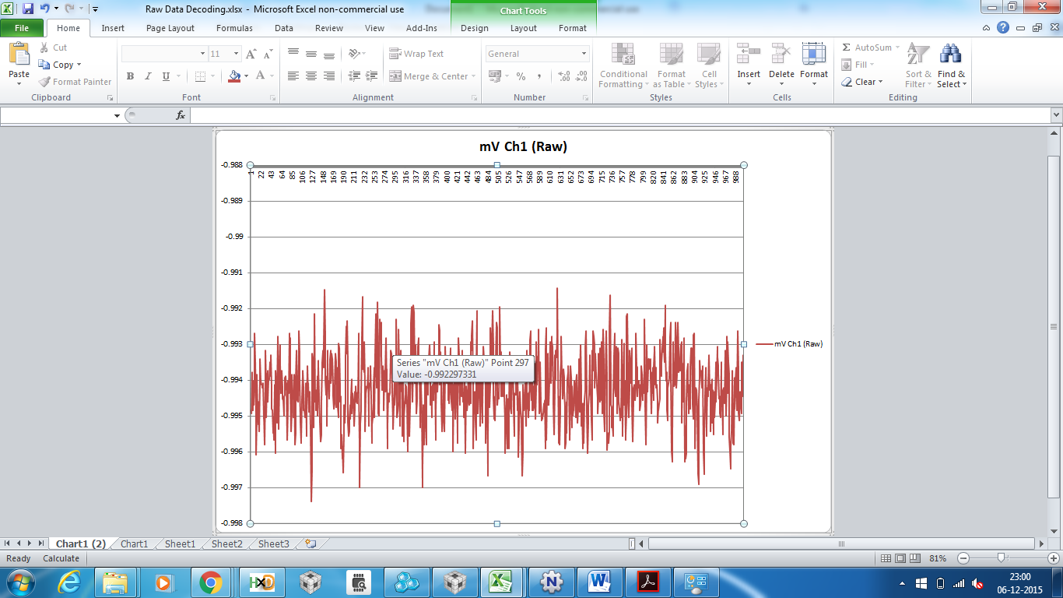
Task: Select the Page Layout status bar view
Action: pos(900,558)
